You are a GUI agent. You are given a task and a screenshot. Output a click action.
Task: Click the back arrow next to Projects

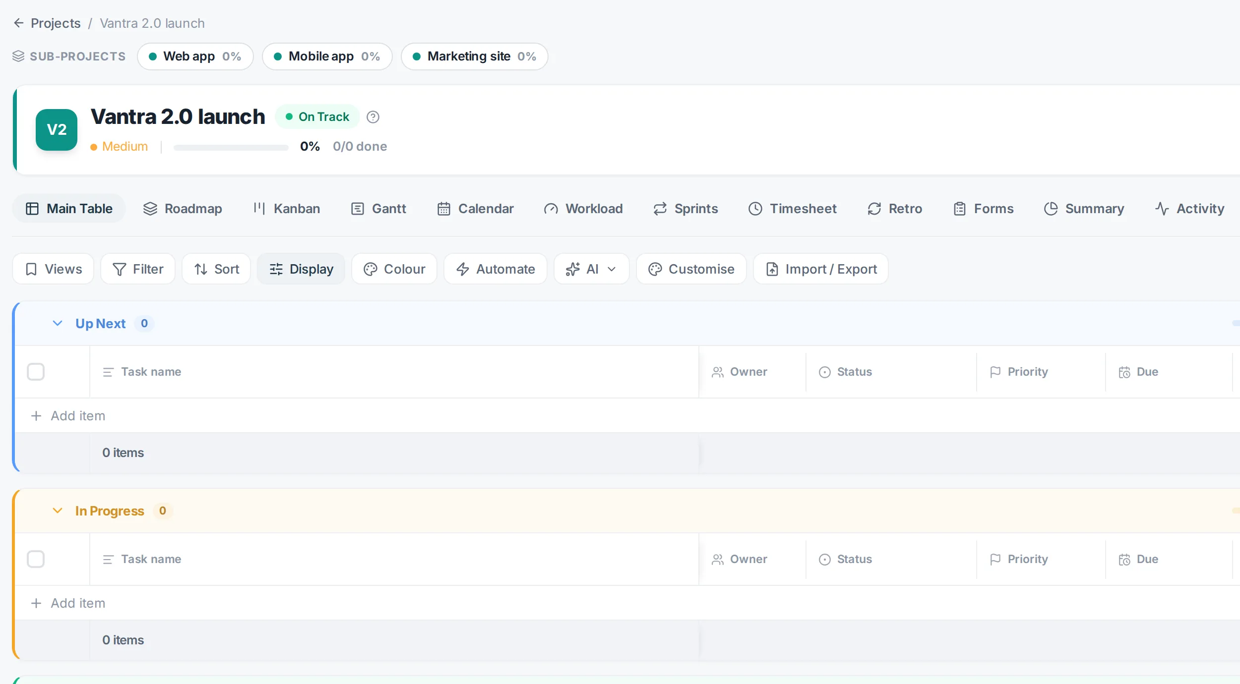18,23
